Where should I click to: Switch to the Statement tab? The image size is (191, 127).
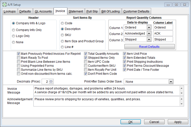point(76,11)
